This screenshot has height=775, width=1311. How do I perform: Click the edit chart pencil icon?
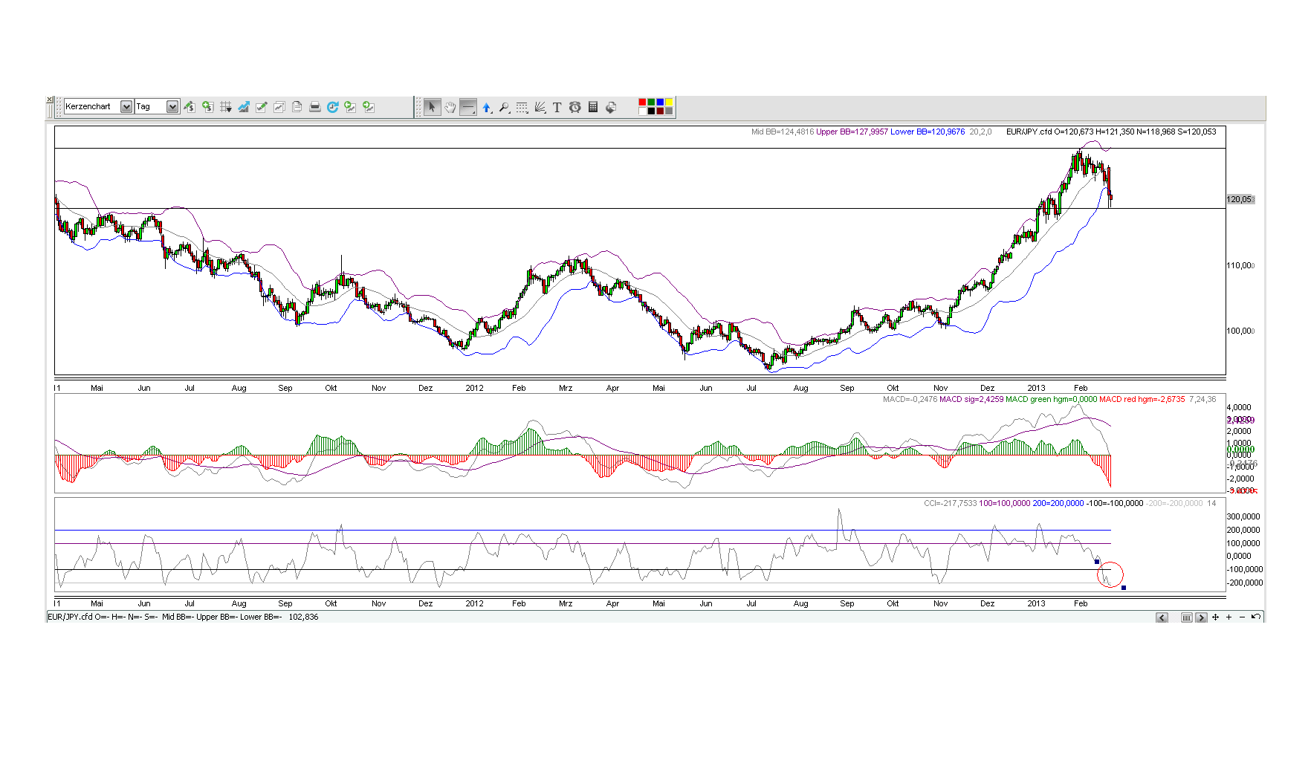coord(261,107)
